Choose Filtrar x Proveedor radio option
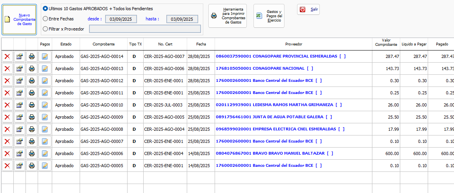 pyautogui.click(x=46, y=29)
